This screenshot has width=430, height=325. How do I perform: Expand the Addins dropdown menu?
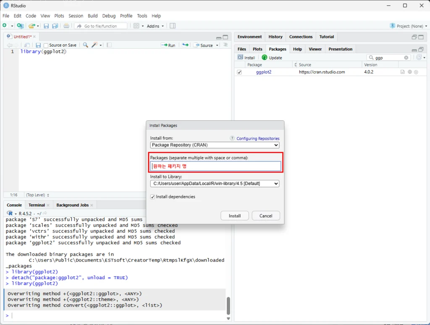[155, 26]
